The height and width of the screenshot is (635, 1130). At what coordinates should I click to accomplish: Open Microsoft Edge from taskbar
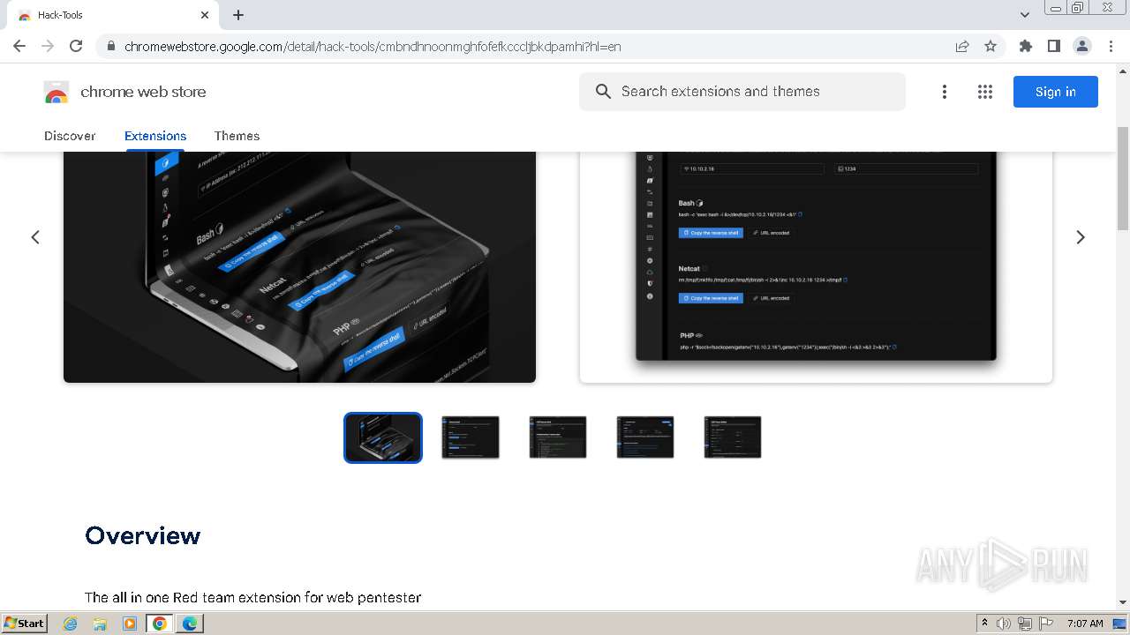pyautogui.click(x=190, y=624)
